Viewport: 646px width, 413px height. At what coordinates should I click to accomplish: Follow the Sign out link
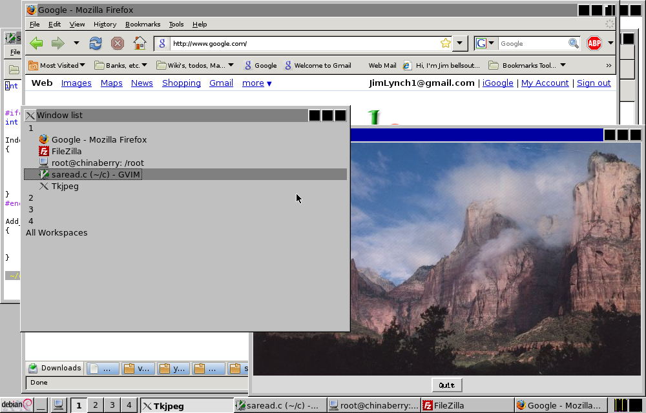(594, 83)
